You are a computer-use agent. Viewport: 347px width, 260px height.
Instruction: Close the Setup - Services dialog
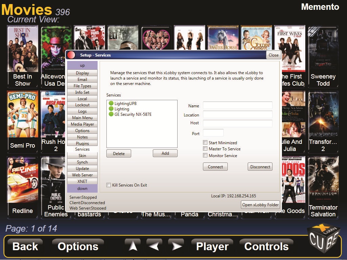pyautogui.click(x=273, y=55)
